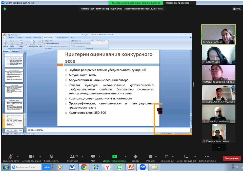The height and width of the screenshot is (182, 243).
Task: Open the Безопасность shield icon
Action: pyautogui.click(x=51, y=157)
